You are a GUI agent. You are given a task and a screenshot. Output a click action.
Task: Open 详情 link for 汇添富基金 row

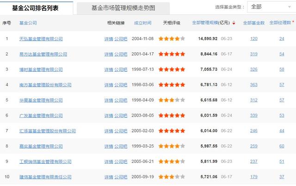click(x=109, y=130)
